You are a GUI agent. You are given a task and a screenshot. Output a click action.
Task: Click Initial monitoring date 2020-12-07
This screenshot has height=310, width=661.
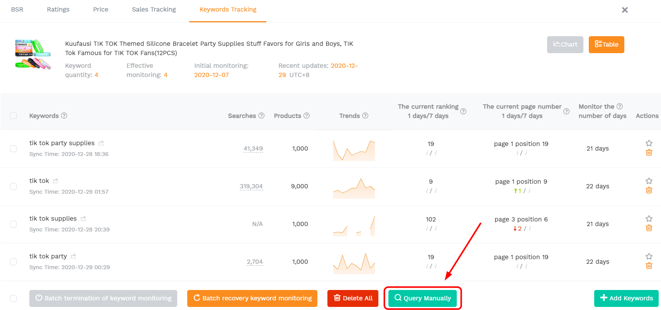click(x=212, y=75)
